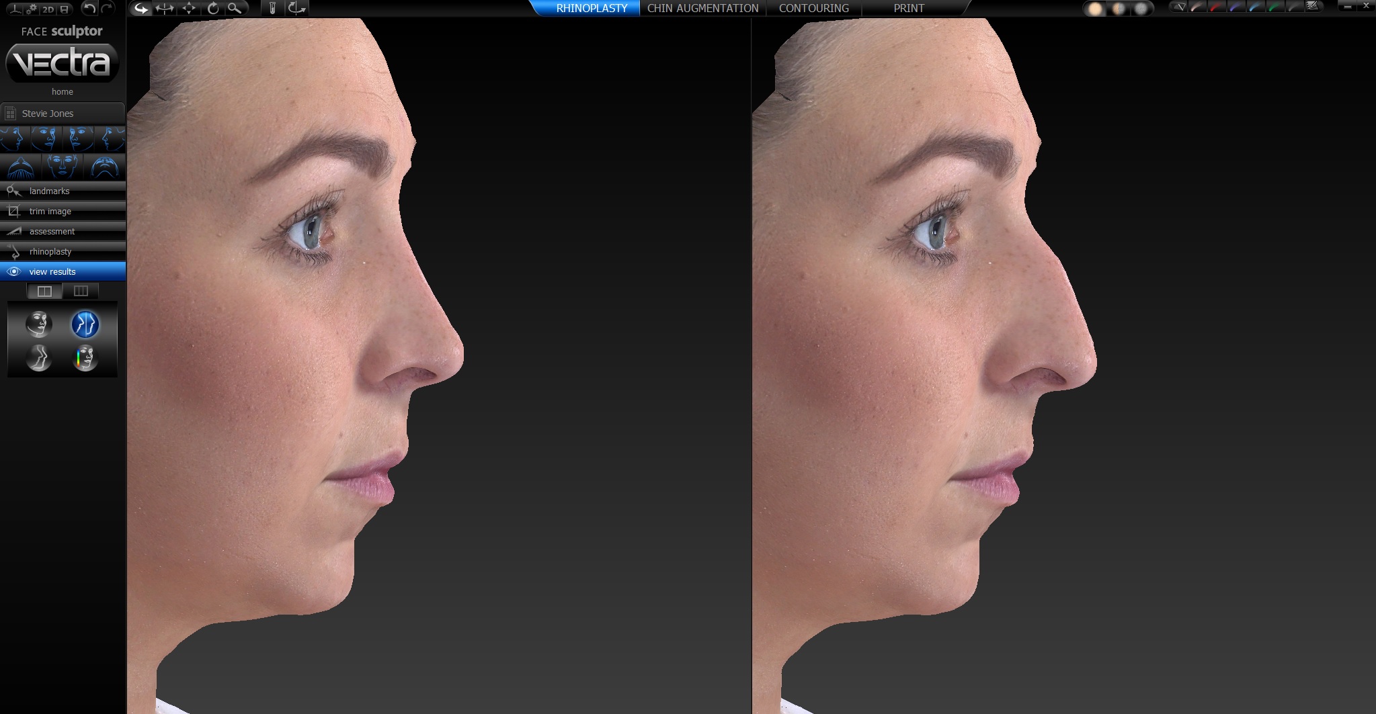Select the right oblique face view
The height and width of the screenshot is (714, 1376).
pos(46,139)
